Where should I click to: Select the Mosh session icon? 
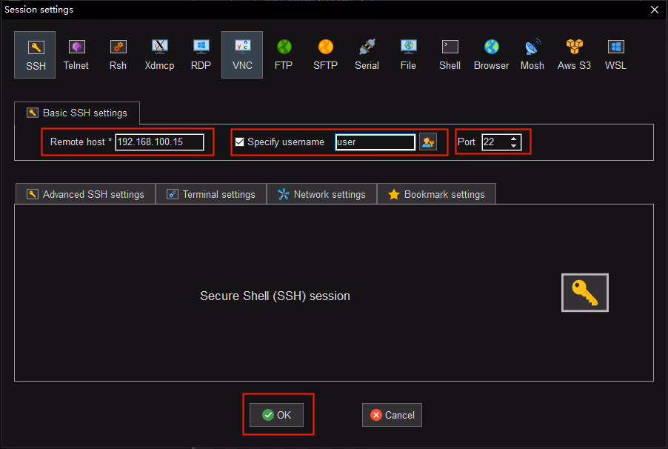pos(532,55)
